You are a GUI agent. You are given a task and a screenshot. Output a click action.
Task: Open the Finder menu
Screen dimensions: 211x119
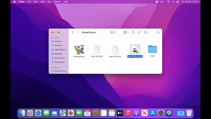(21, 2)
